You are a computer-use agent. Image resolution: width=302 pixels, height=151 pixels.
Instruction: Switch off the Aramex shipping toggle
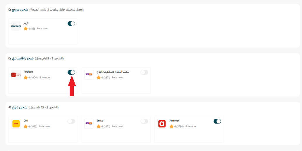pos(217,121)
